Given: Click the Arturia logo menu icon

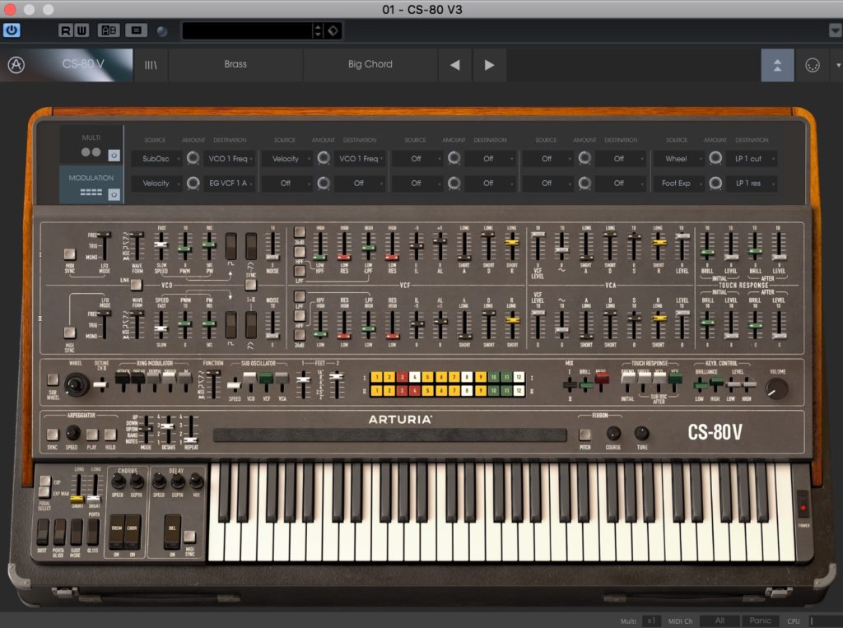Looking at the screenshot, I should (x=16, y=64).
